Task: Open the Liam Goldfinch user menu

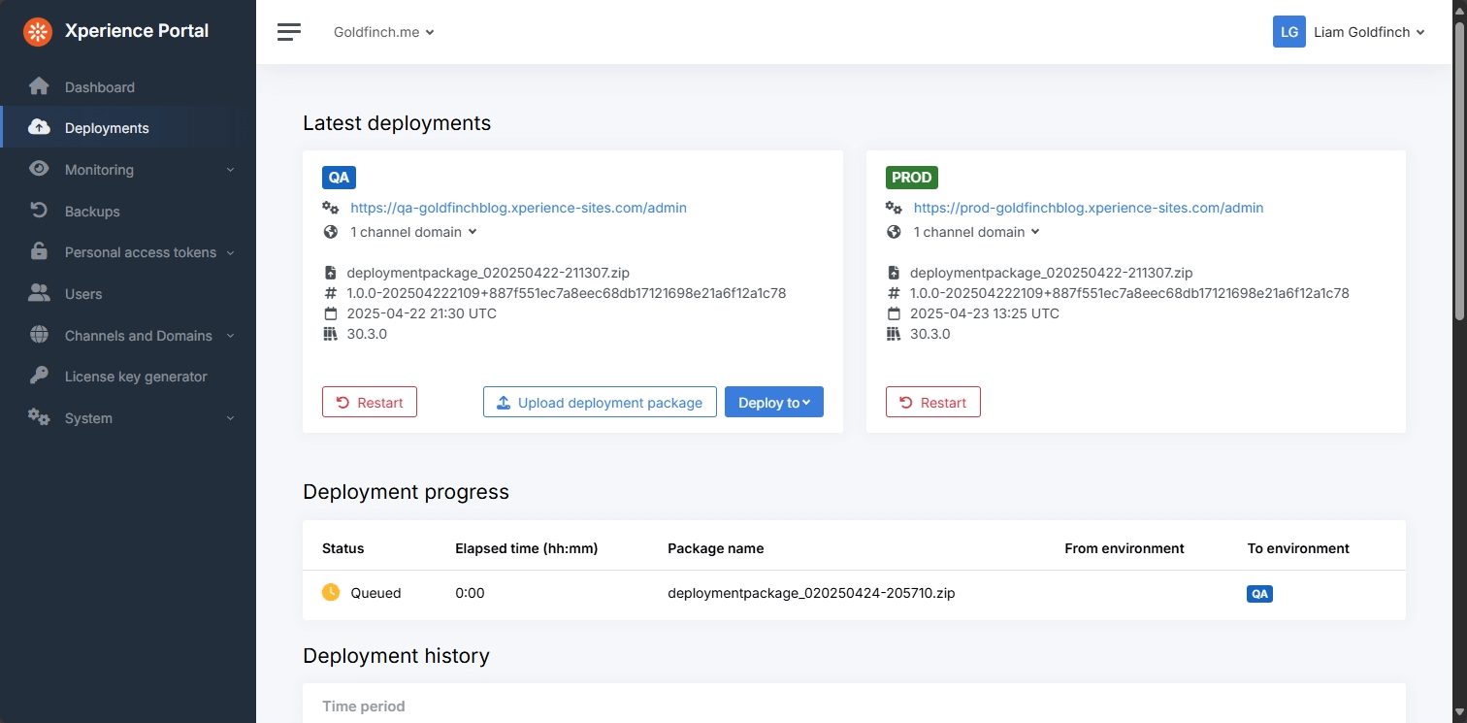Action: click(1369, 32)
